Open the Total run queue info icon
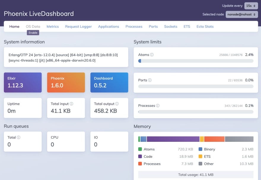261x180 pixels. click(19, 137)
